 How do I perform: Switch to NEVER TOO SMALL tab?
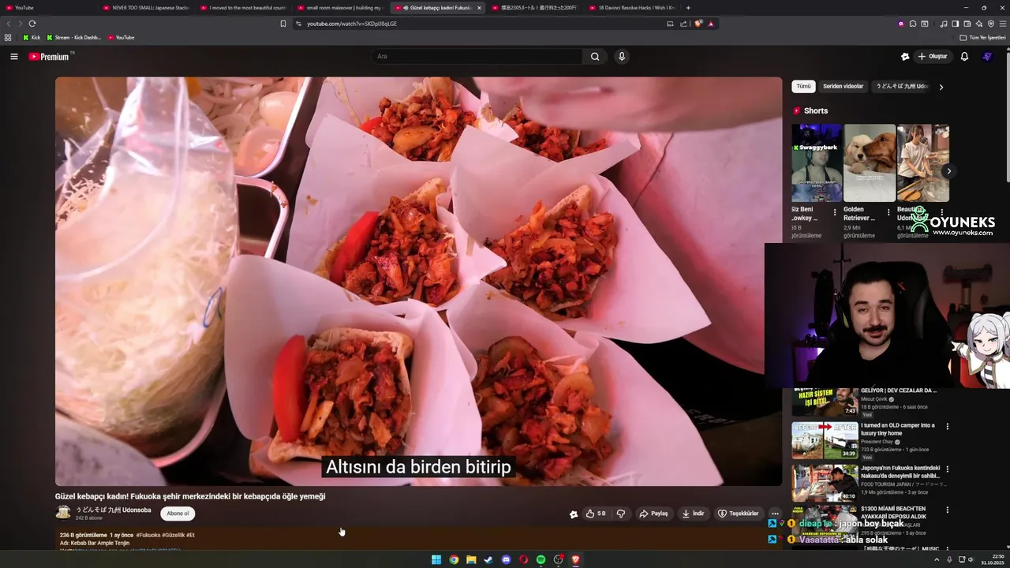[146, 8]
